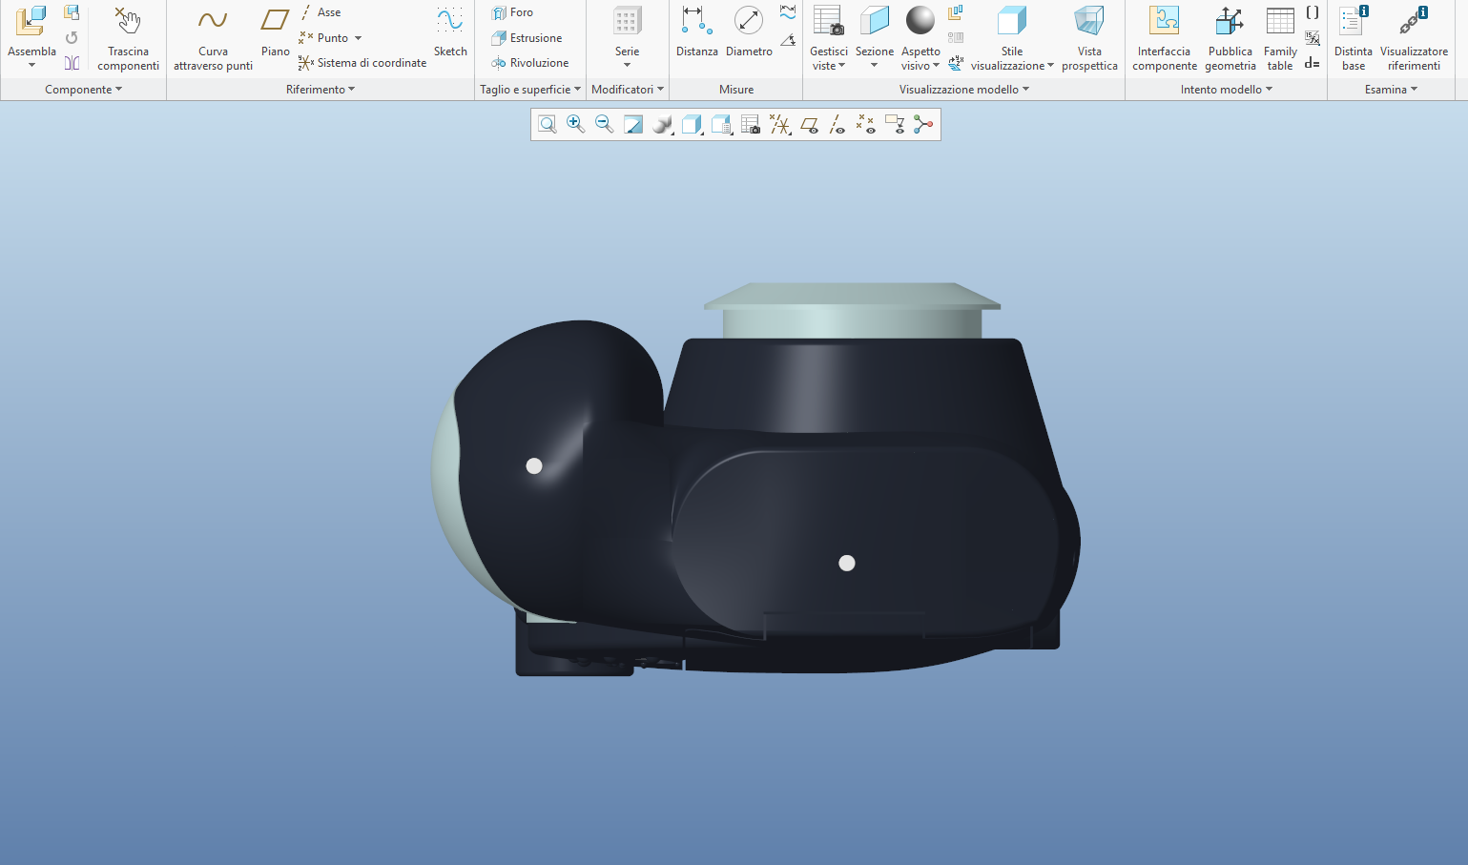The height and width of the screenshot is (865, 1468).
Task: Toggle axis display eye in graphics toolbar
Action: (837, 125)
